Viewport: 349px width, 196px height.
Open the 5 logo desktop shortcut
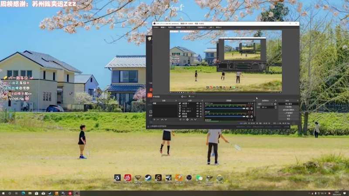pos(117,178)
